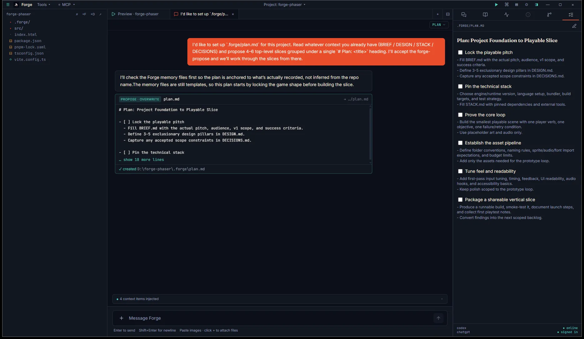Create a new file with the +F button
The width and height of the screenshot is (584, 339).
[x=84, y=14]
